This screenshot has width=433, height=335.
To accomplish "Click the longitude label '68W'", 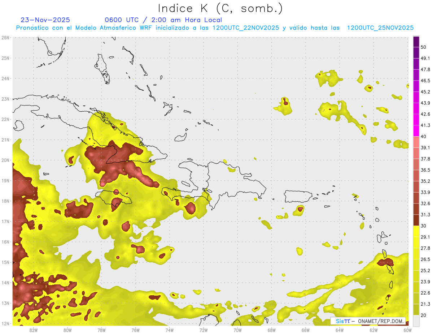I will click(271, 330).
